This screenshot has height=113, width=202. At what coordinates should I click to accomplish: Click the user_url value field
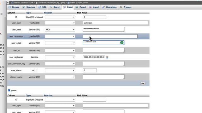(x=104, y=50)
